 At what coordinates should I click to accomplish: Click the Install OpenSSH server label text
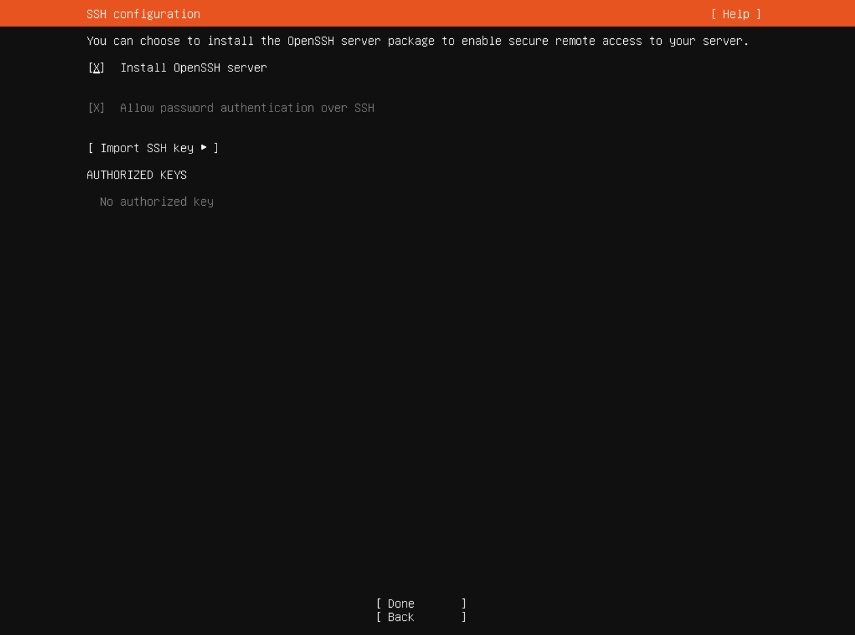tap(193, 68)
